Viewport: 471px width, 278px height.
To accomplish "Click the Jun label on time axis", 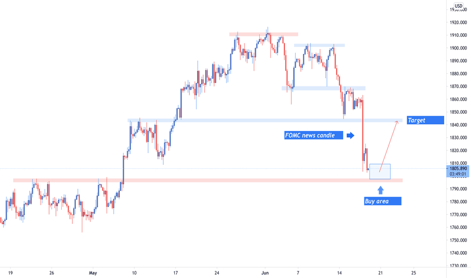I will (x=265, y=273).
